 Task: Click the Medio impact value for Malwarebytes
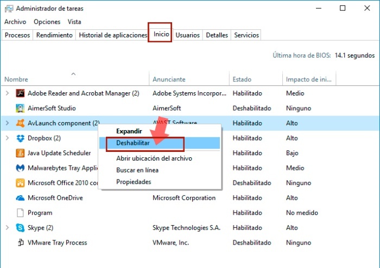pos(295,168)
